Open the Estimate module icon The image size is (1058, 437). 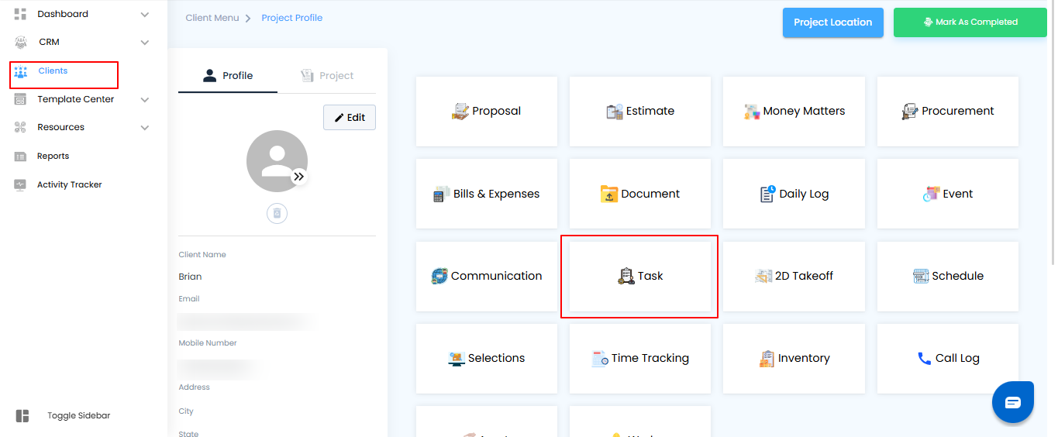tap(615, 111)
